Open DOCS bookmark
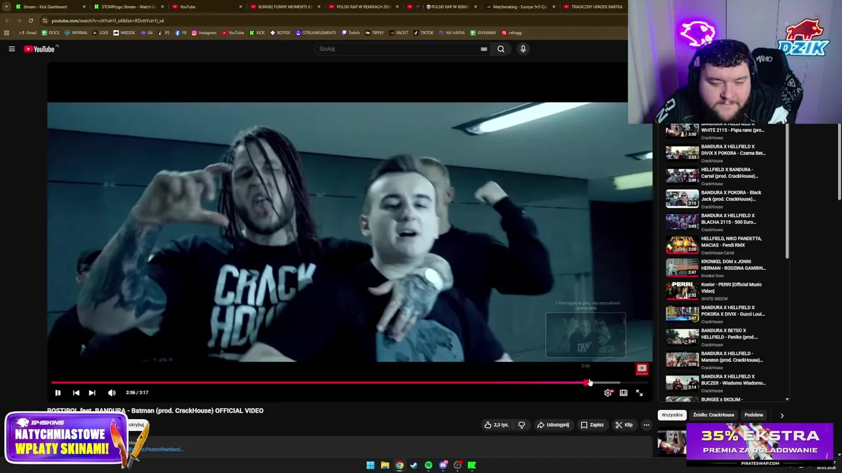842x473 pixels. click(51, 32)
